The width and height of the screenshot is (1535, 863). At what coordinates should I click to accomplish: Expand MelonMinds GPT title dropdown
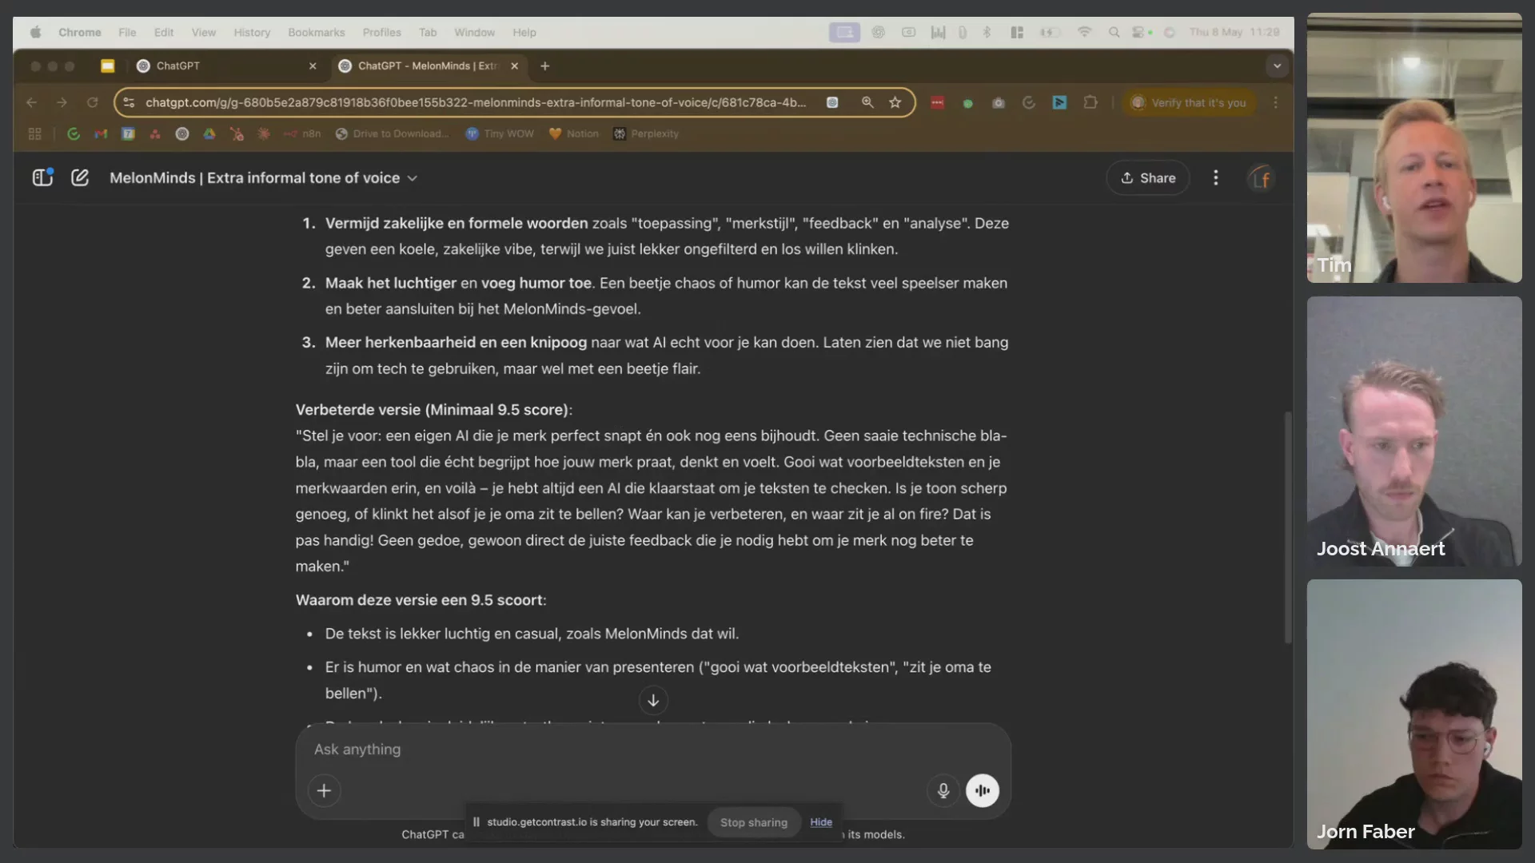pos(263,177)
